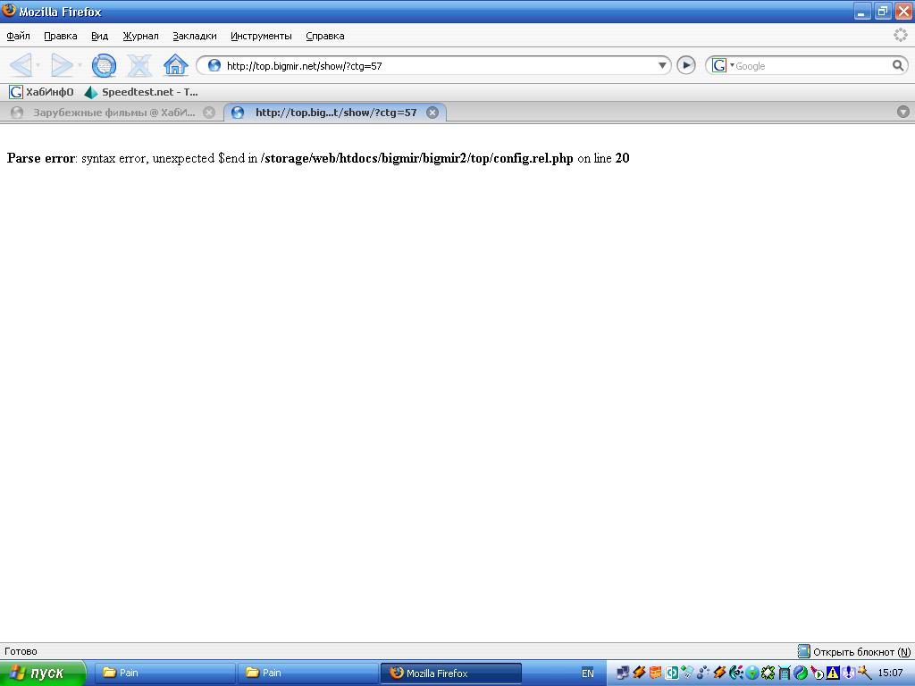Go to the Home page
This screenshot has height=686, width=915.
click(x=175, y=65)
